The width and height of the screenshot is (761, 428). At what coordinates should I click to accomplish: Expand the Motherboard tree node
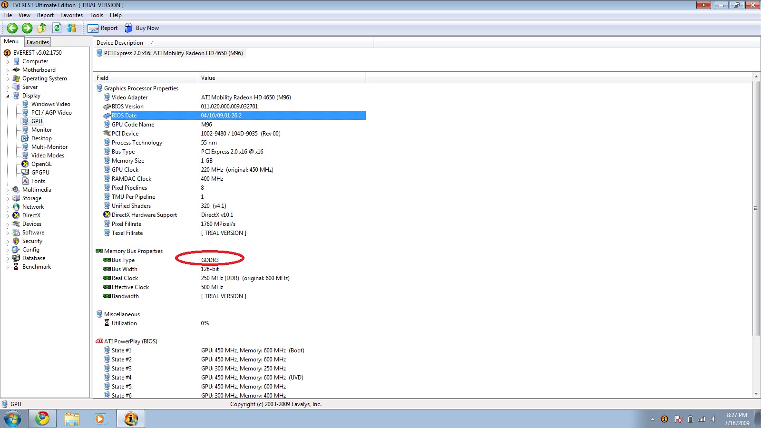coord(8,70)
